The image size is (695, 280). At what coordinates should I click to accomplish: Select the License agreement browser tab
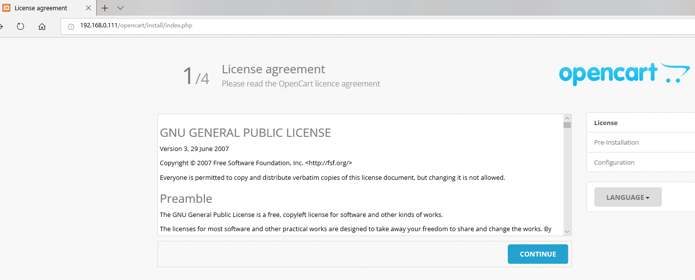point(48,8)
